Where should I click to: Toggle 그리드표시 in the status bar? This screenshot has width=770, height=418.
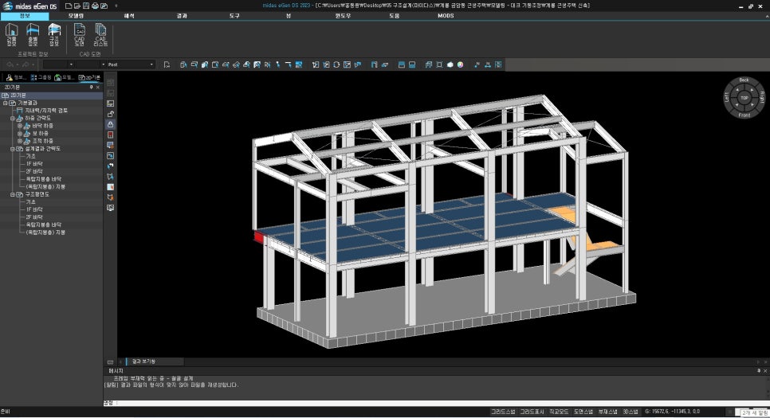532,412
